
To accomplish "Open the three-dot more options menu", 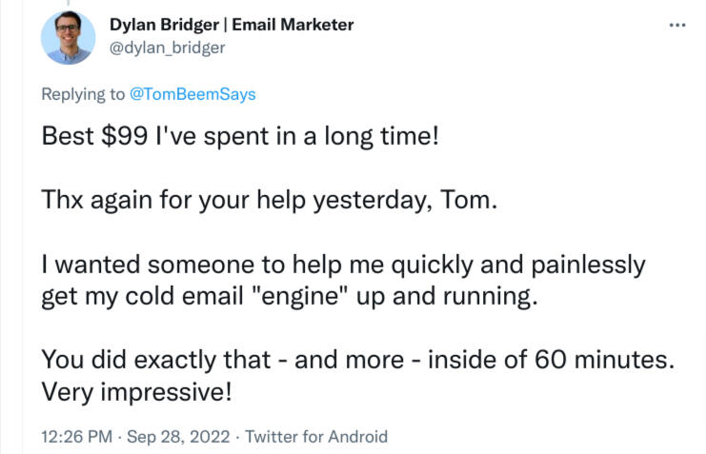I will 677,25.
